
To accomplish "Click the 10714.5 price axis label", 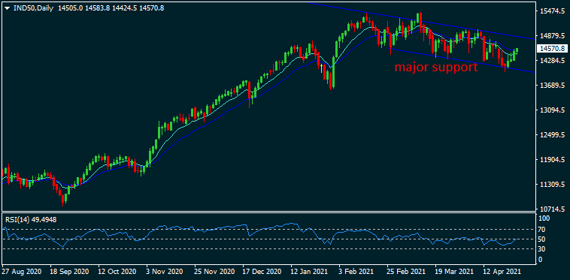I will (x=552, y=209).
